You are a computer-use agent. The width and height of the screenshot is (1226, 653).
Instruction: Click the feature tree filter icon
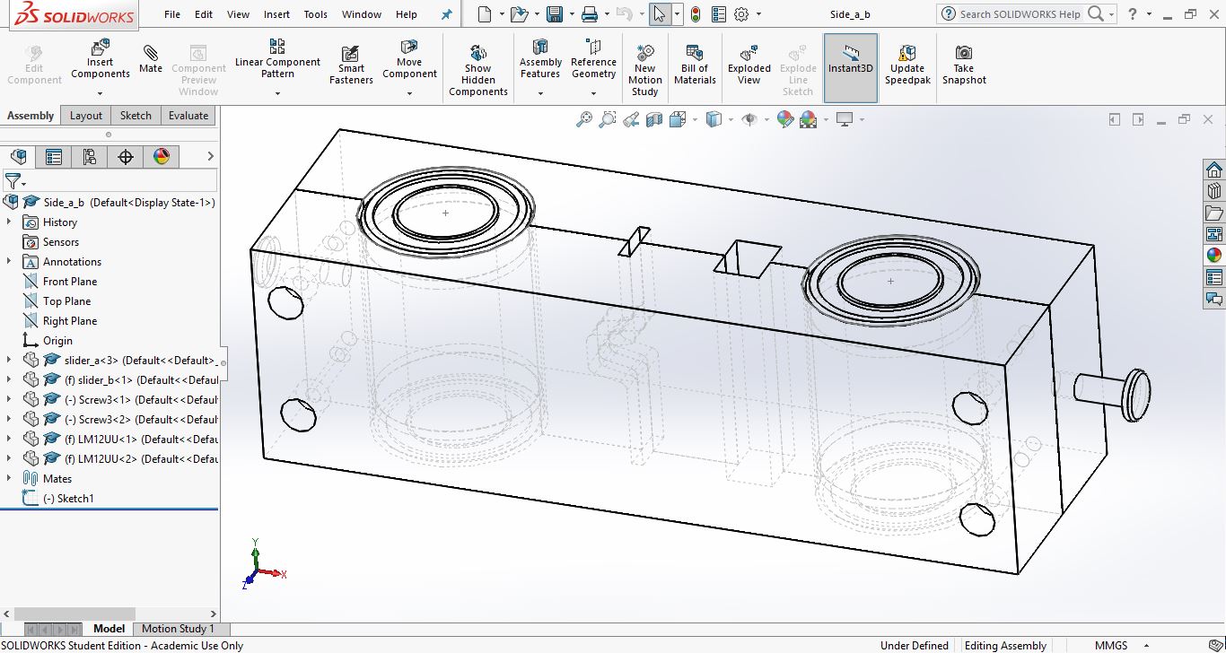tap(13, 181)
